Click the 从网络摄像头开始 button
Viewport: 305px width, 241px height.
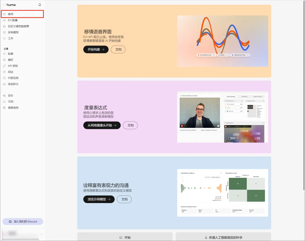tap(102, 125)
